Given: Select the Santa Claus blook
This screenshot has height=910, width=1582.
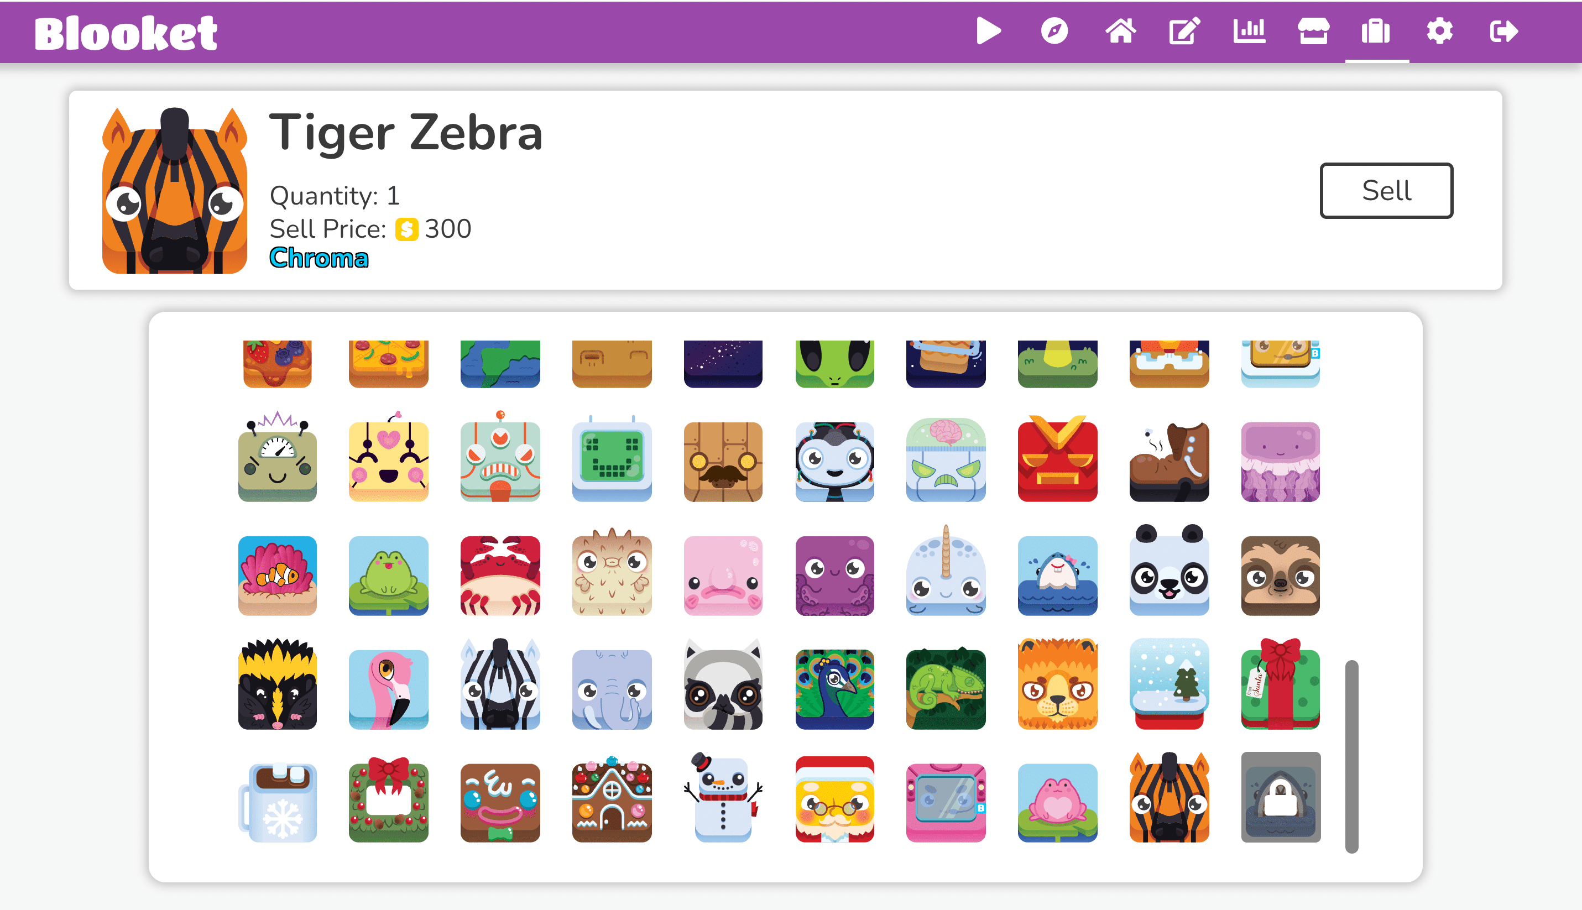Looking at the screenshot, I should 834,799.
